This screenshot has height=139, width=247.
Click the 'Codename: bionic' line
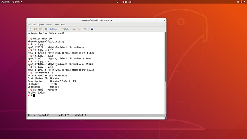coord(43,87)
